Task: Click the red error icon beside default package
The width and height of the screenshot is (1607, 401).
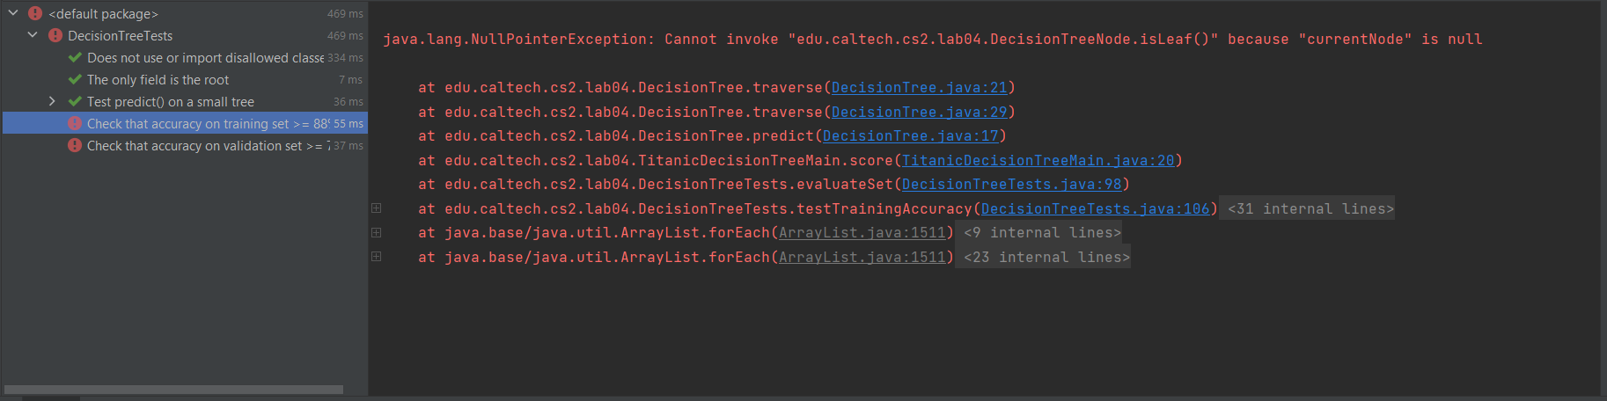Action: [35, 14]
